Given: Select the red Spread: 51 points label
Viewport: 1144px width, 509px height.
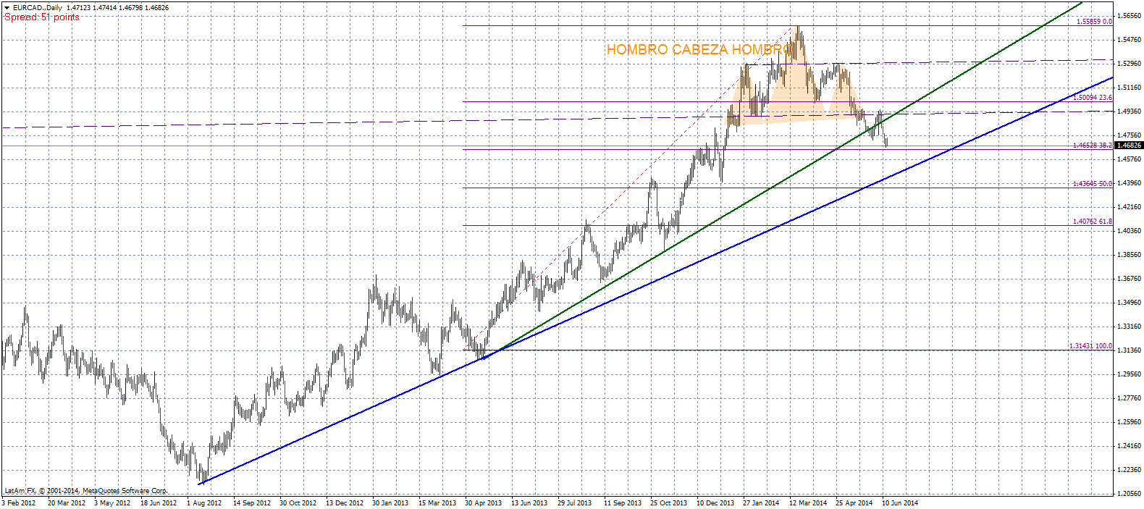Looking at the screenshot, I should pyautogui.click(x=42, y=17).
